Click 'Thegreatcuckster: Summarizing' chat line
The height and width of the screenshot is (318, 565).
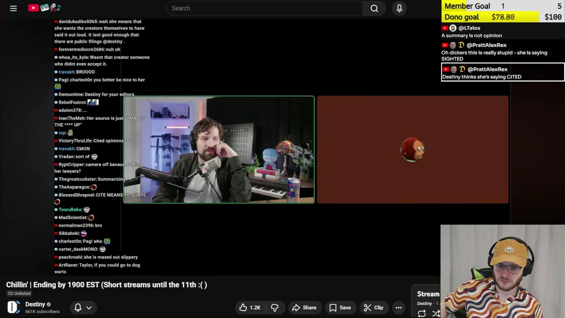[x=90, y=179]
